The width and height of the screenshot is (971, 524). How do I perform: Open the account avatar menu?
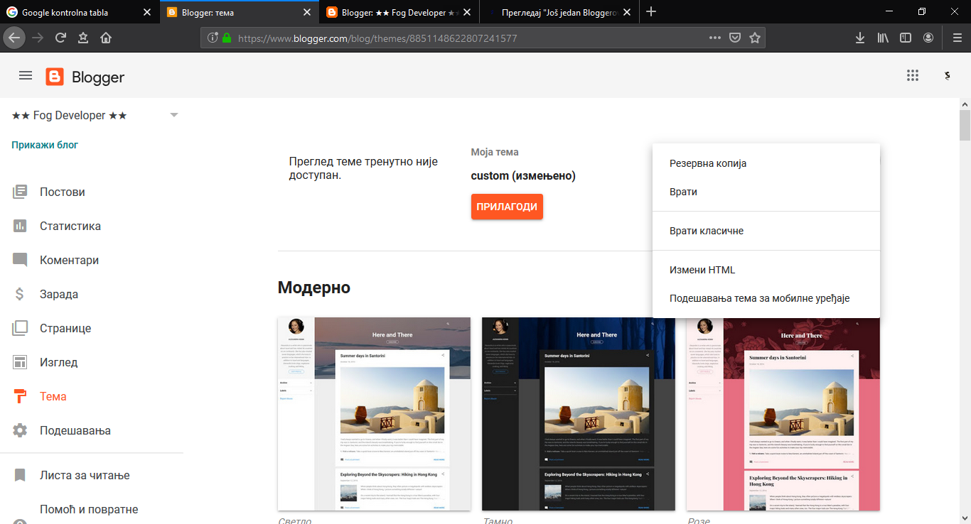pyautogui.click(x=947, y=76)
